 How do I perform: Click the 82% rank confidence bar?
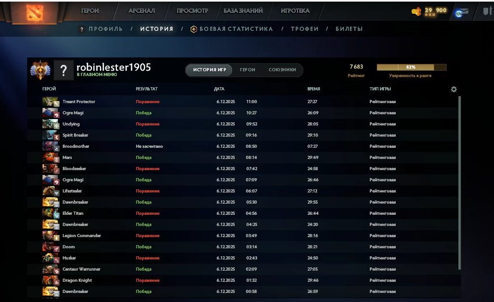point(412,67)
